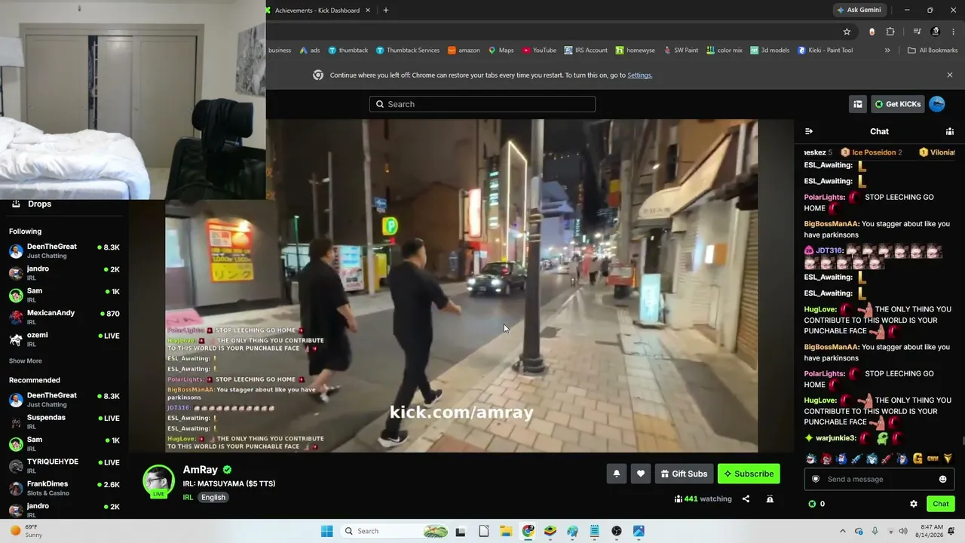Select the yellow G emote in the emote bar
This screenshot has height=543, width=965.
[x=918, y=459]
